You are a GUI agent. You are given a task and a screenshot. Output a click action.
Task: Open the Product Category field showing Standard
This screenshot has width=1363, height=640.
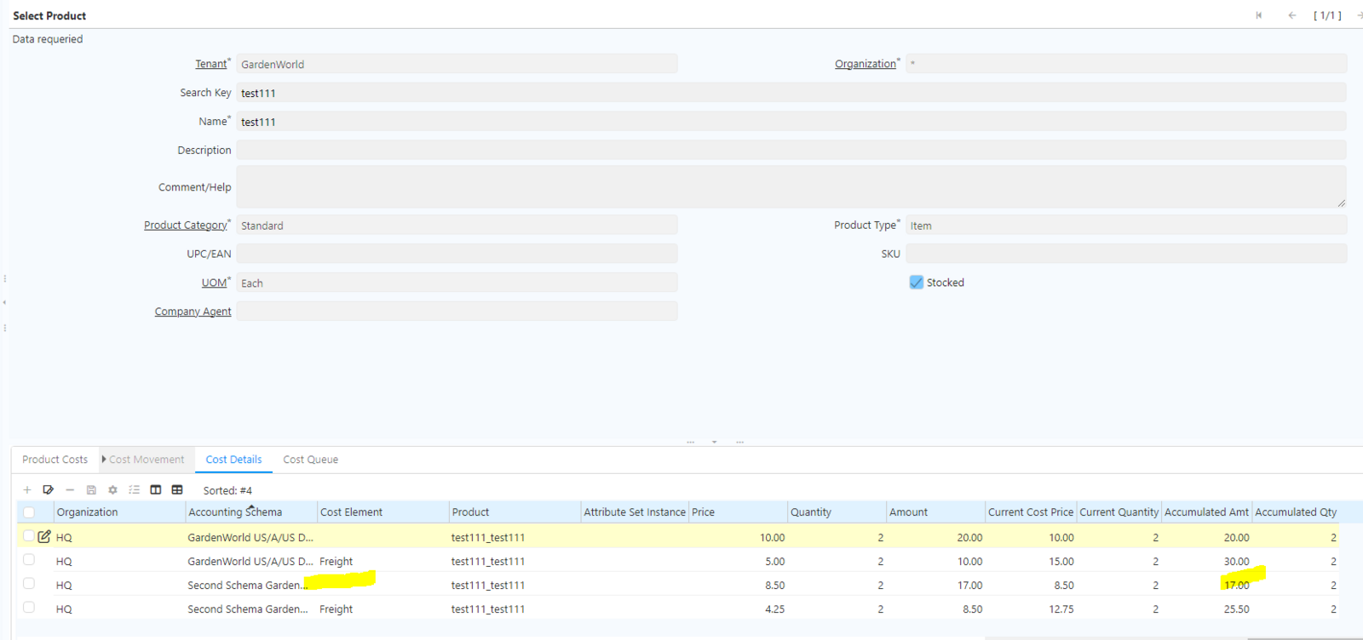tap(457, 226)
